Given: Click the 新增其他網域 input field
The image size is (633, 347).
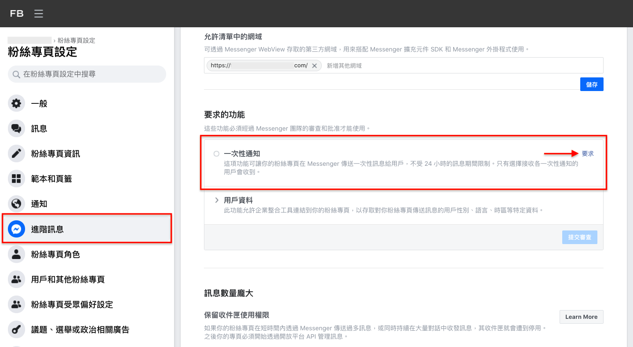Looking at the screenshot, I should [462, 66].
